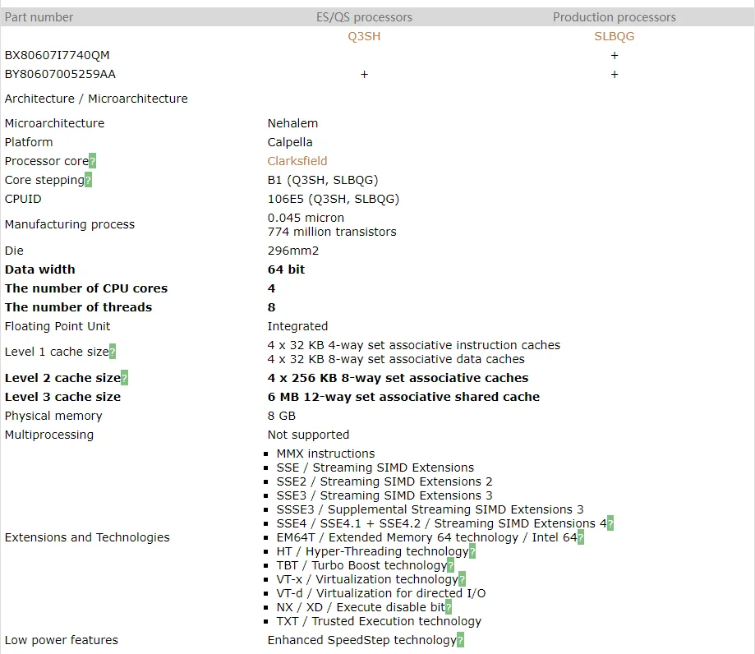Screen dimensions: 755x654
Task: Open help icon after EM64T Intel 64
Action: click(581, 537)
